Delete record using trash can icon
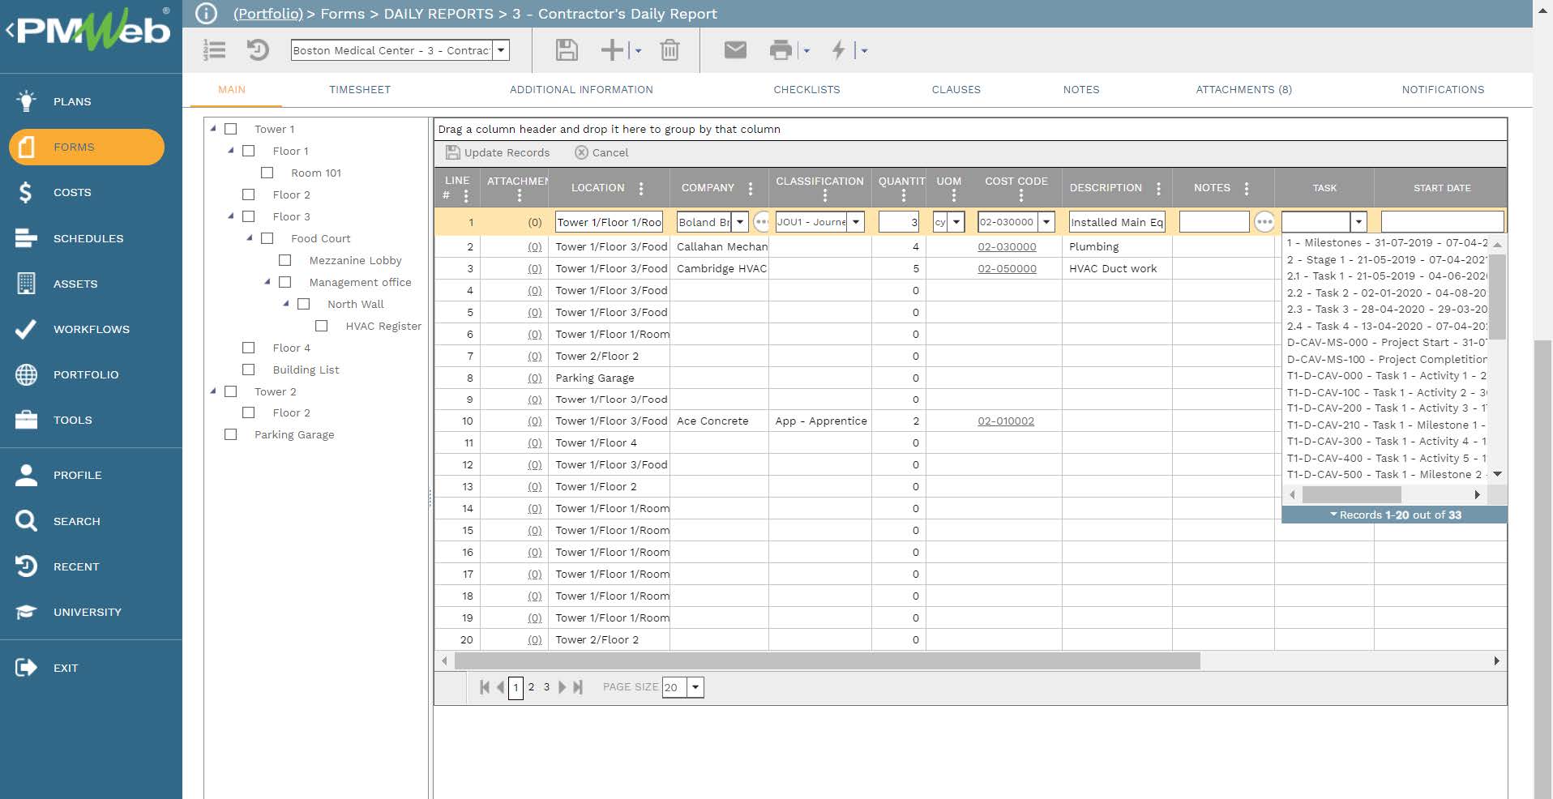 click(x=670, y=50)
